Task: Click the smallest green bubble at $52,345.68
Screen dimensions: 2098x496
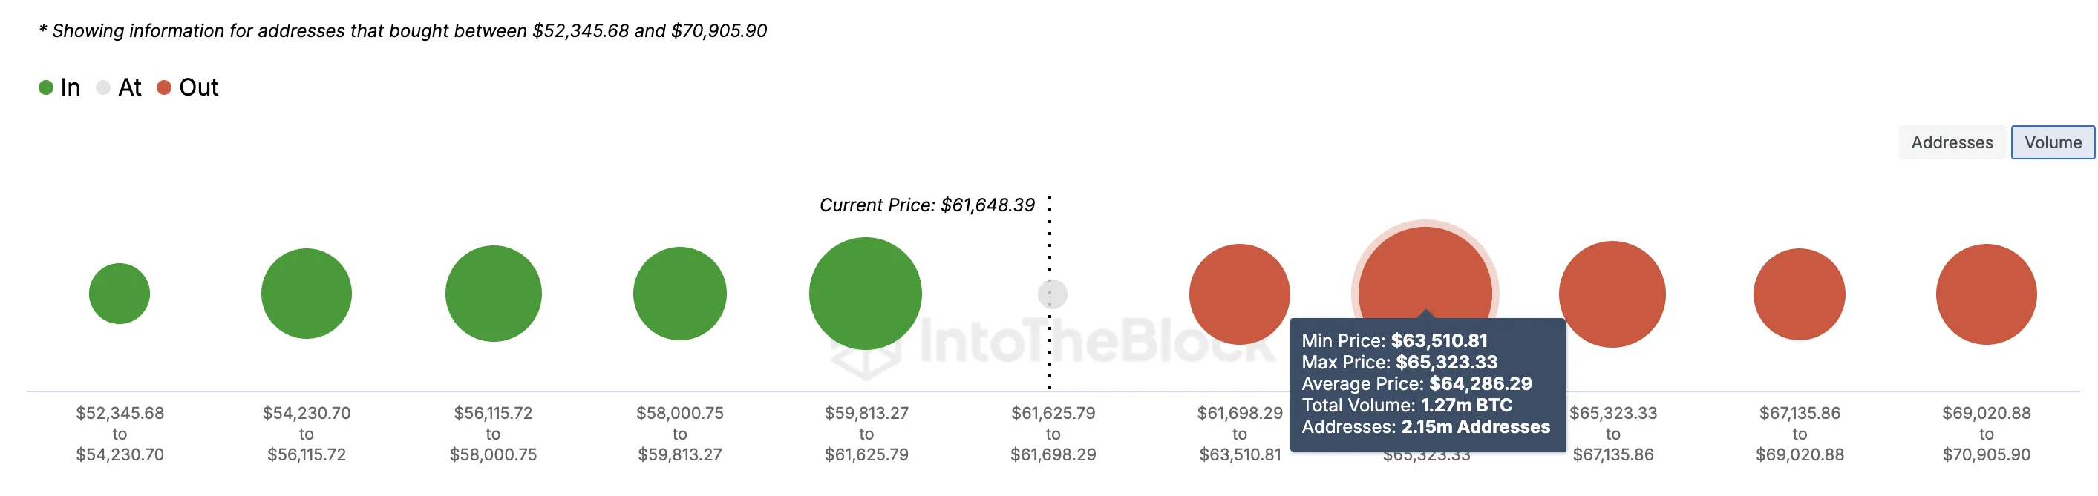Action: click(x=120, y=294)
